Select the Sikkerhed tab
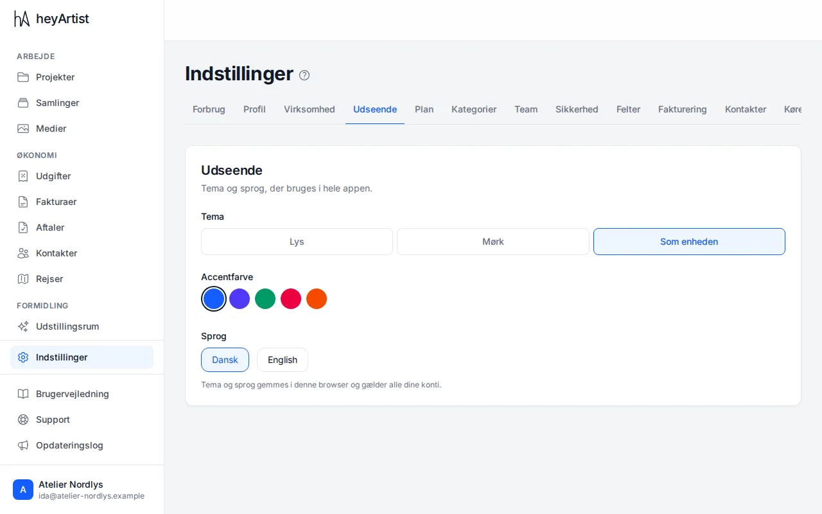 coord(577,109)
